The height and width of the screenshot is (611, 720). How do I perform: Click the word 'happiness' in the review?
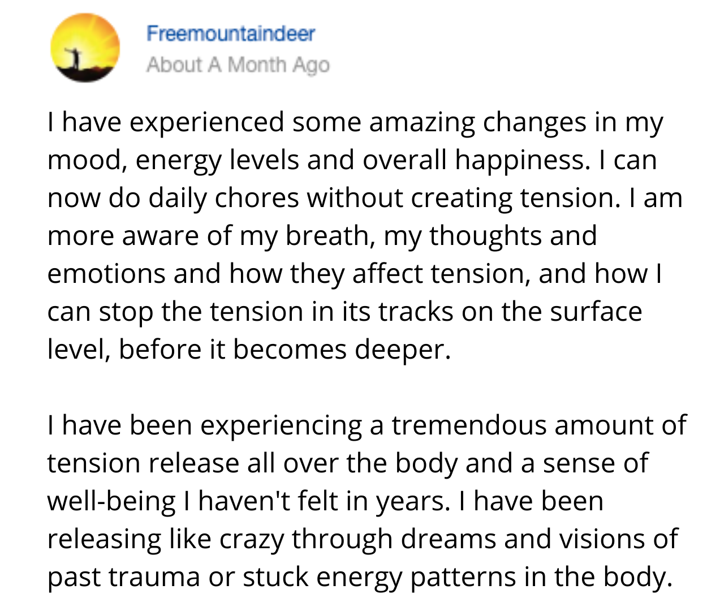(x=521, y=161)
